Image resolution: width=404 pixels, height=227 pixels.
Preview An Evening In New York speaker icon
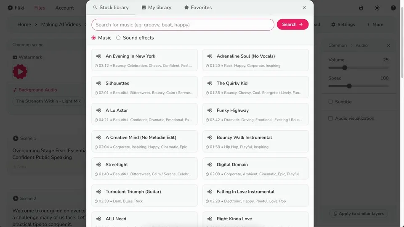(98, 56)
